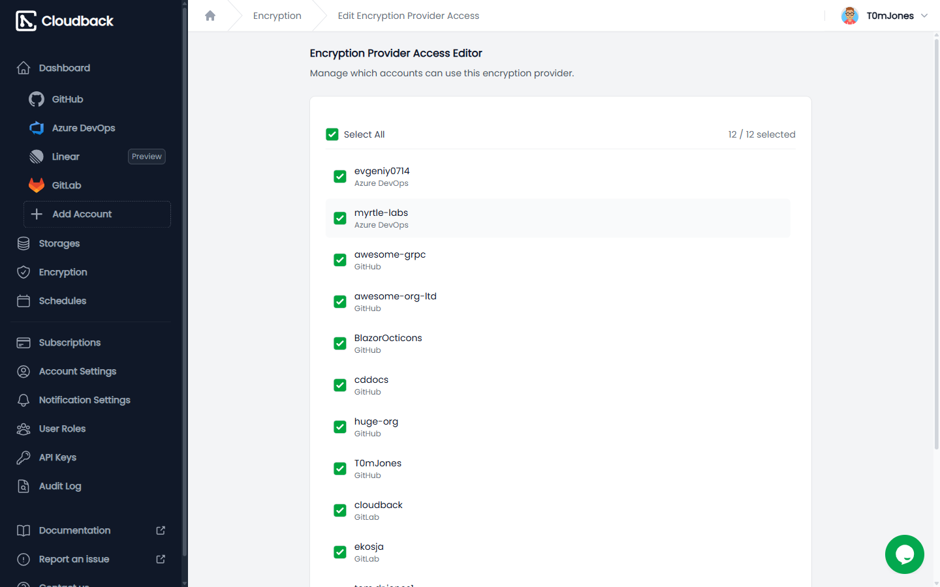The width and height of the screenshot is (940, 587).
Task: Click the Report an issue alert icon
Action: pyautogui.click(x=23, y=559)
